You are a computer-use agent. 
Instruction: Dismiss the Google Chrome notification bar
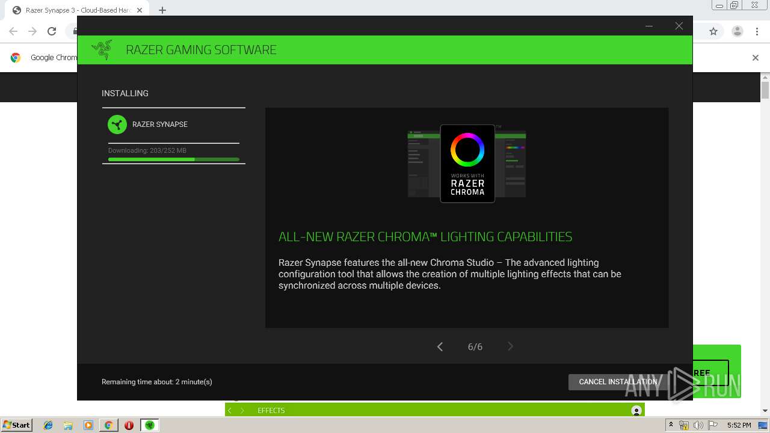(x=756, y=58)
